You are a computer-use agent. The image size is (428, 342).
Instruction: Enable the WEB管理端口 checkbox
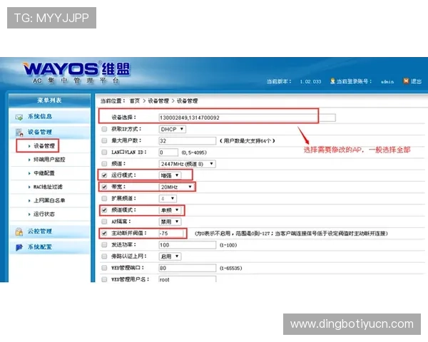coord(104,268)
